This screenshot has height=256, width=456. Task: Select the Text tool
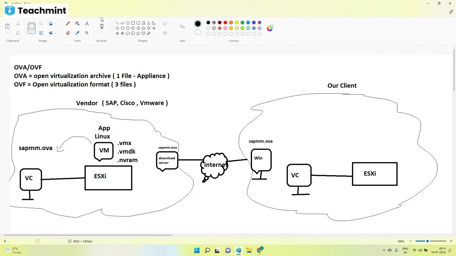87,24
